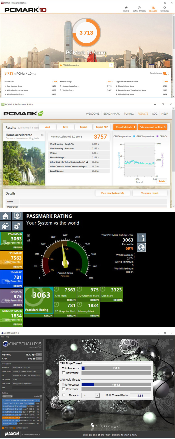Image resolution: width=175 pixels, height=439 pixels.
Task: Select Intel Core i3-8100 ranking row
Action: click(21, 418)
